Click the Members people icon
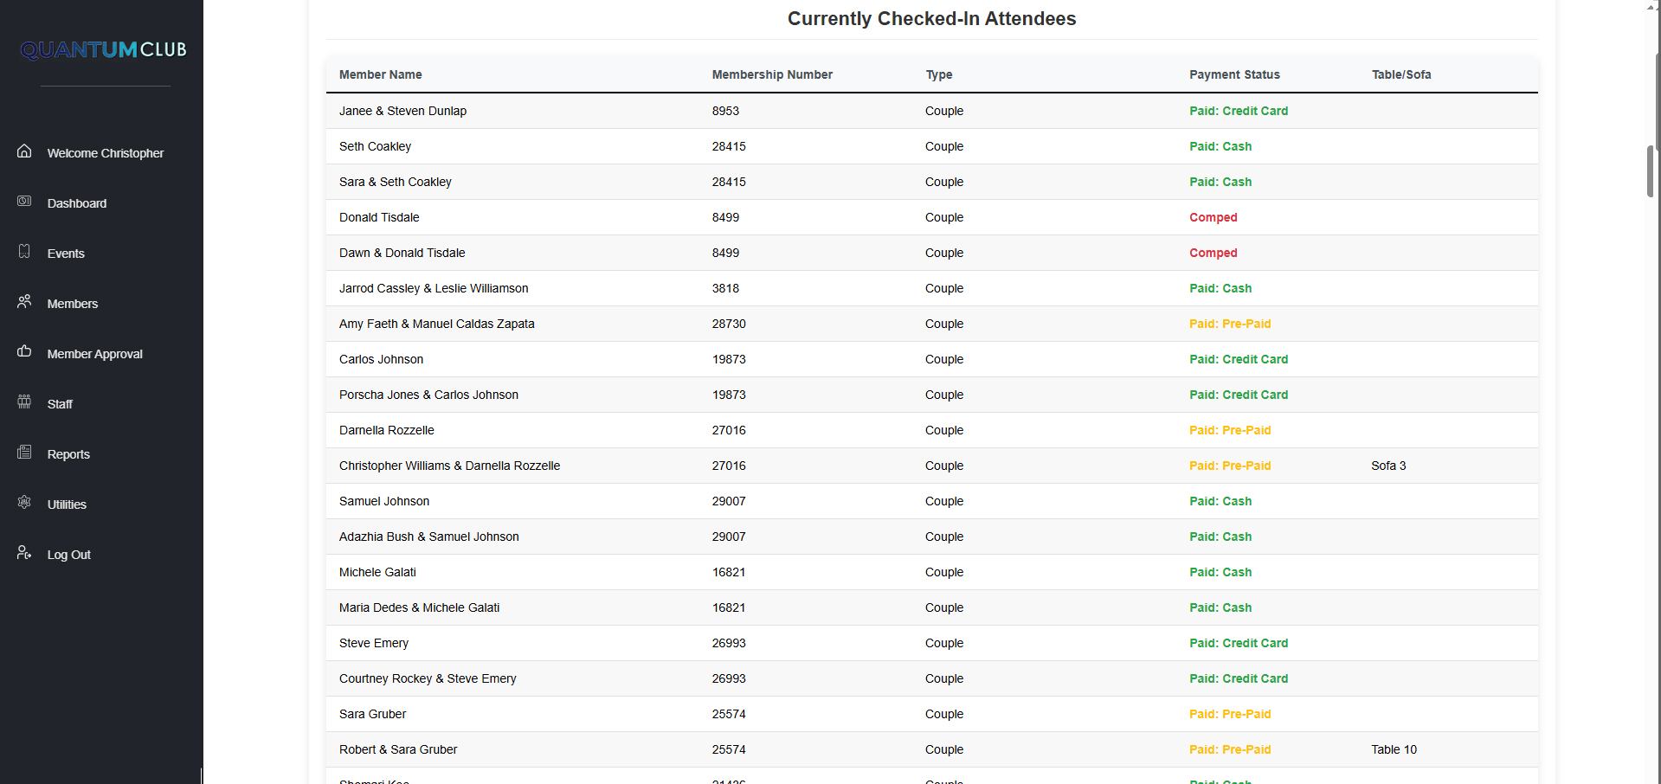The width and height of the screenshot is (1661, 784). (x=24, y=302)
